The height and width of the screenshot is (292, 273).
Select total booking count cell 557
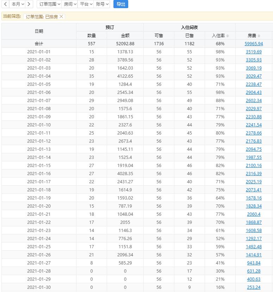tap(92, 43)
